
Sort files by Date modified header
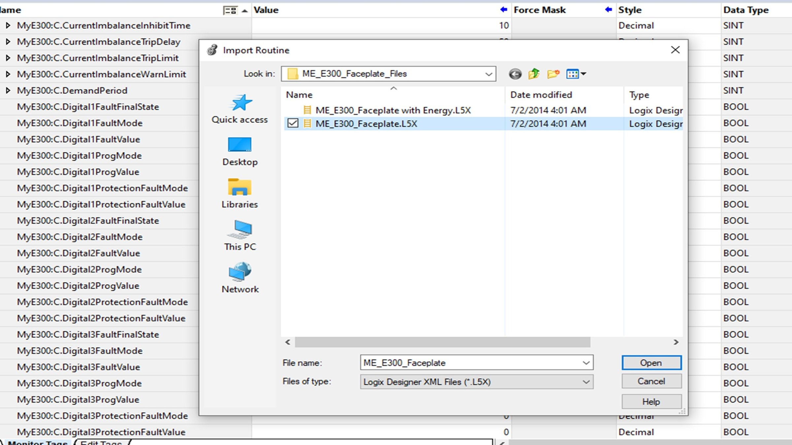coord(564,95)
